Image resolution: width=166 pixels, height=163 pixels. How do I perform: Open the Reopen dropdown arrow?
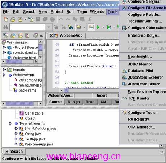tap(25, 19)
